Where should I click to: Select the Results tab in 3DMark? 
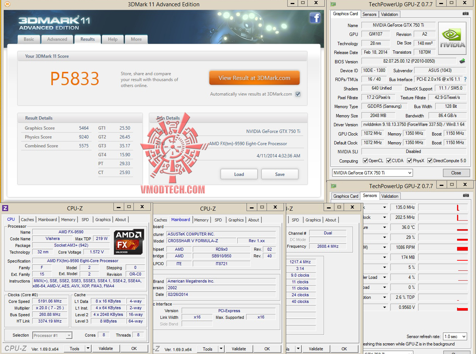coord(87,39)
